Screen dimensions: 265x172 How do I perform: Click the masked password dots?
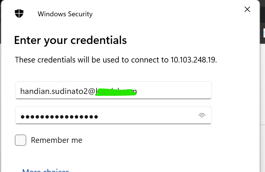(59, 117)
